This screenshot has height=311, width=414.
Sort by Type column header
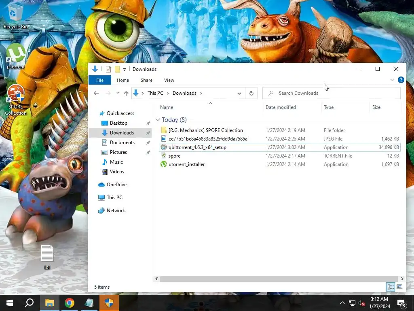coord(329,107)
